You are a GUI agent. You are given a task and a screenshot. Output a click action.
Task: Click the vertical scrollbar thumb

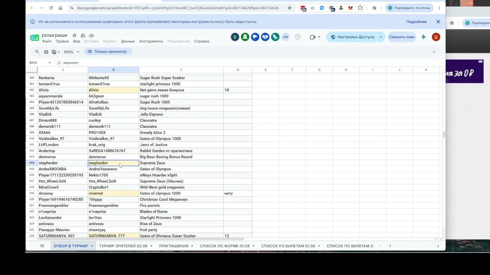444,134
